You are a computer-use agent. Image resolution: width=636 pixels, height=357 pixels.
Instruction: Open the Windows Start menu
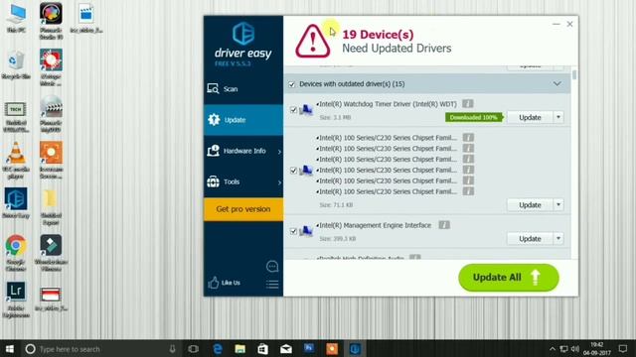[x=9, y=349]
